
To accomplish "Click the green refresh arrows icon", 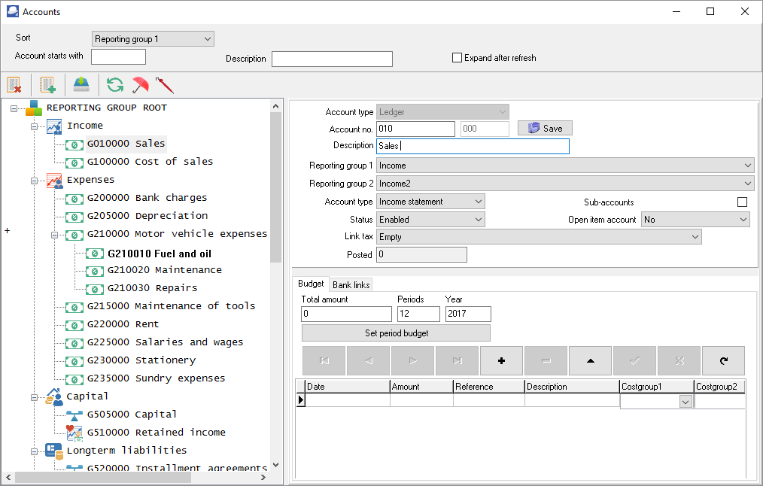I will click(x=115, y=85).
